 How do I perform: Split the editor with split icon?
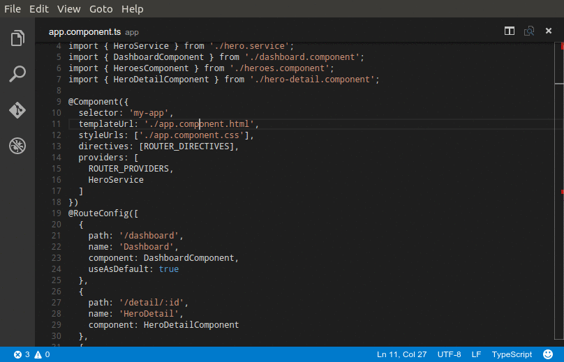510,31
